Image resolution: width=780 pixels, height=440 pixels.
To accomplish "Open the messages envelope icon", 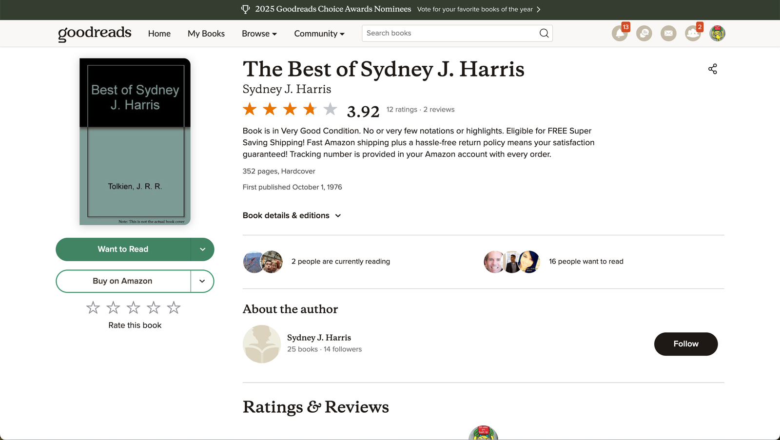I will tap(668, 34).
